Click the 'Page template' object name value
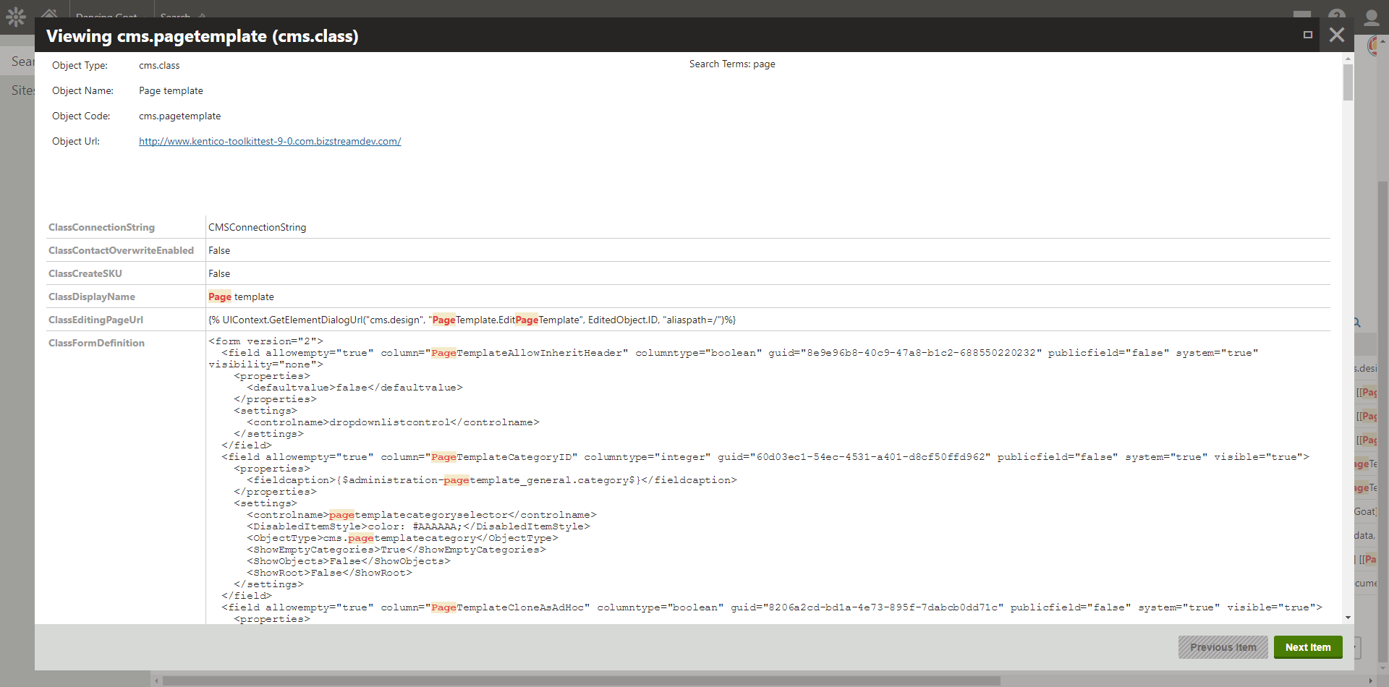This screenshot has height=687, width=1389. pyautogui.click(x=171, y=90)
